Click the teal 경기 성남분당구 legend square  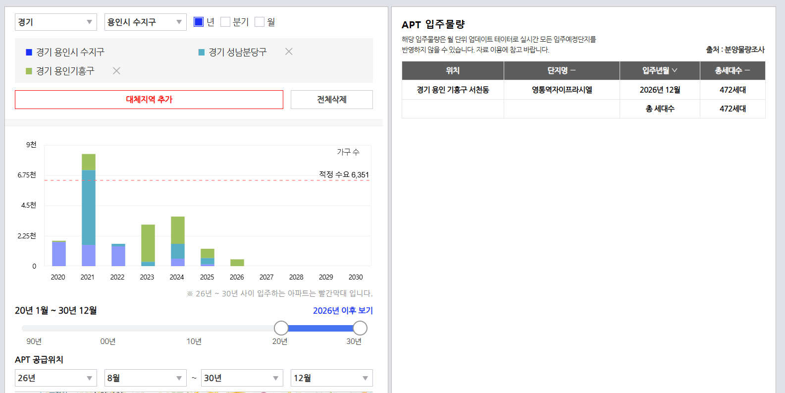202,52
